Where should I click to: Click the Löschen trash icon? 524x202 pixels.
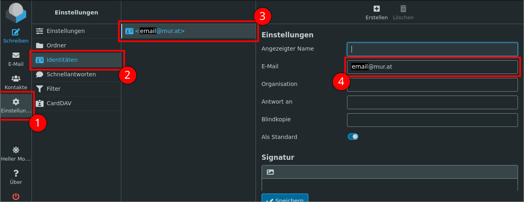click(403, 9)
